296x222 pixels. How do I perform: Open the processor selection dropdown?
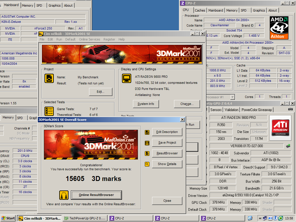[x=233, y=97]
